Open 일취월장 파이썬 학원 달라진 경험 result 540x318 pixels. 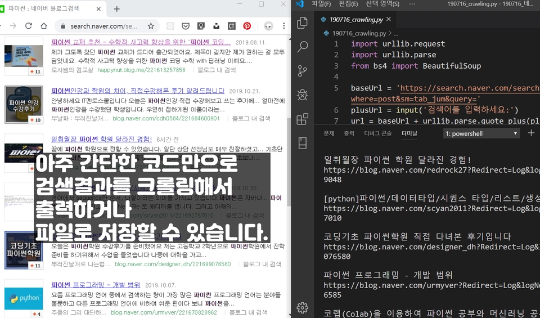[101, 139]
